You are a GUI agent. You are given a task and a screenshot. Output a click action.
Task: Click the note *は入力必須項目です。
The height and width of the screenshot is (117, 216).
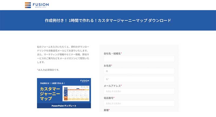pyautogui.click(x=48, y=70)
